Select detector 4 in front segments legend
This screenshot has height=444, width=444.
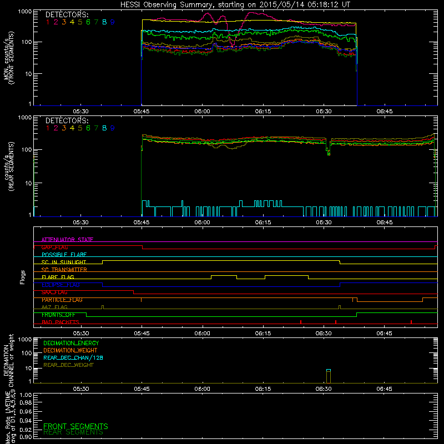72,22
